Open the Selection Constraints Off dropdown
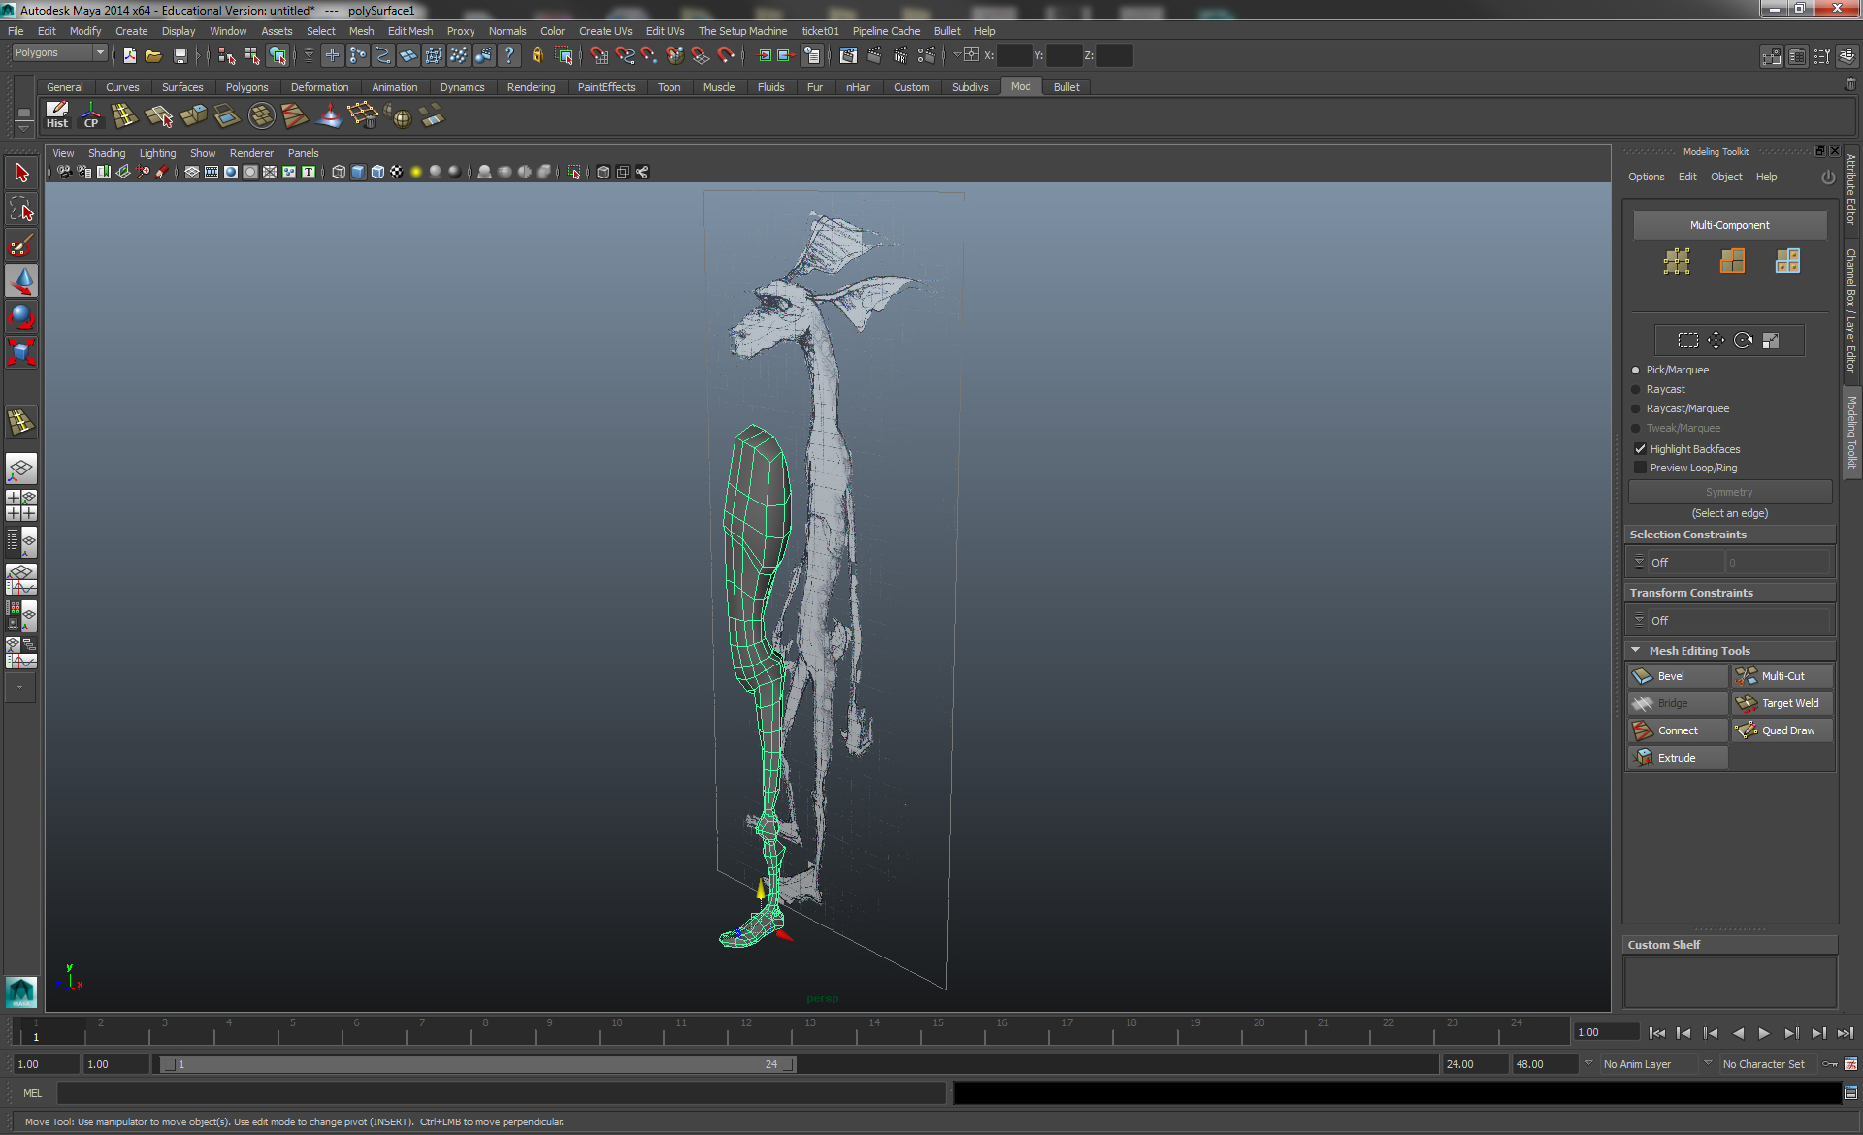This screenshot has height=1135, width=1863. (x=1677, y=563)
